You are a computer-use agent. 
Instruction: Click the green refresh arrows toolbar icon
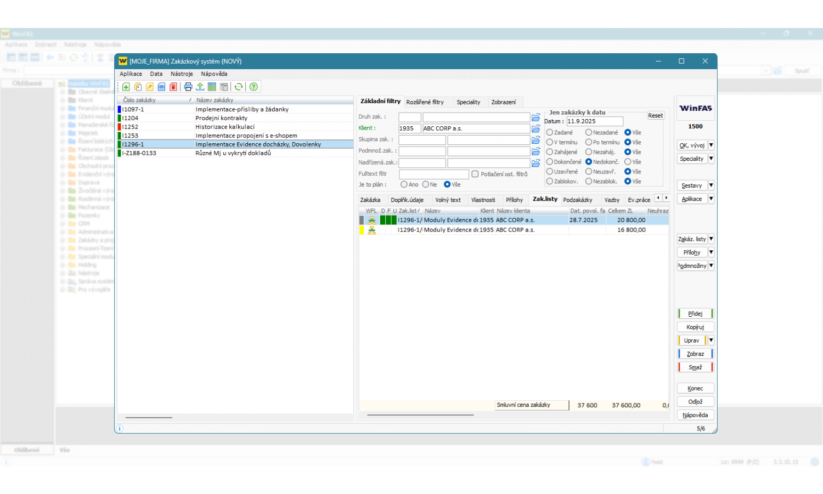click(x=239, y=87)
